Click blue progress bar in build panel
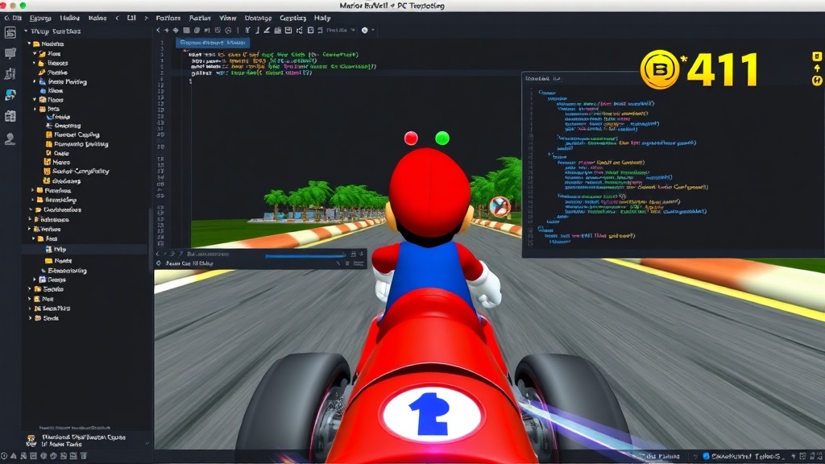The width and height of the screenshot is (825, 464). pos(304,256)
